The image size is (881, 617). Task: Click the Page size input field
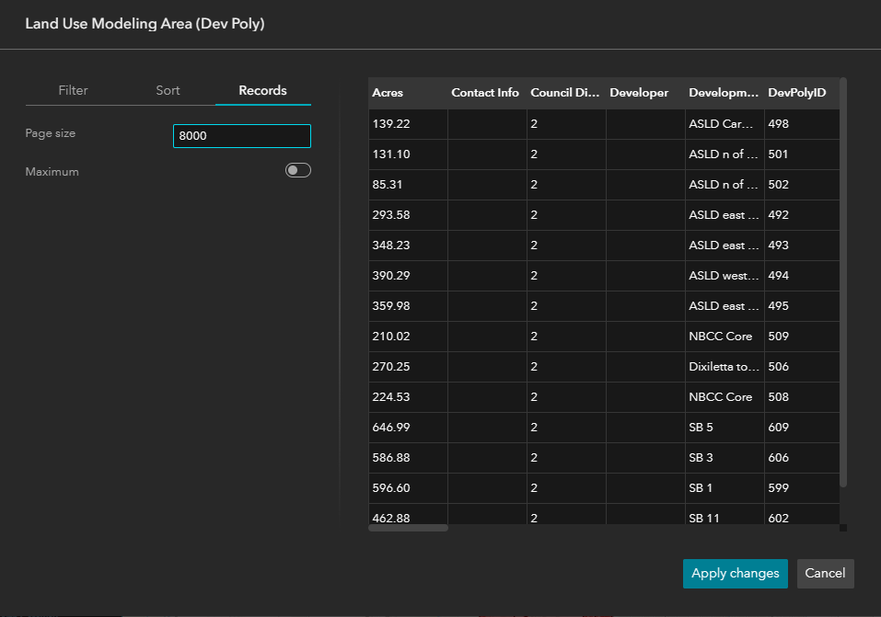[x=241, y=136]
